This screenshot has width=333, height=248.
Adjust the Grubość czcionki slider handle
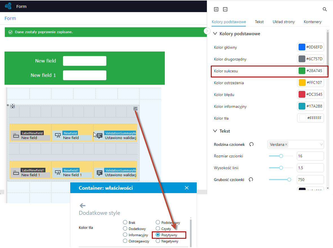(289, 180)
